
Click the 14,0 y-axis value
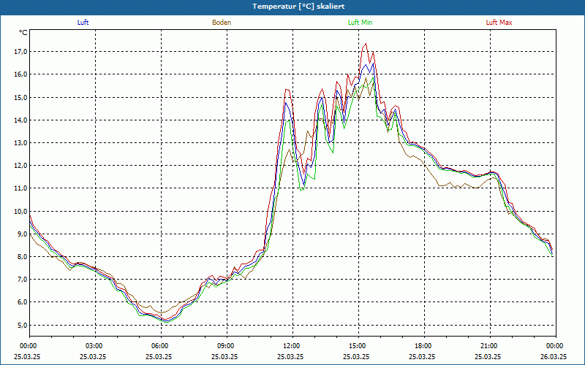coord(20,120)
